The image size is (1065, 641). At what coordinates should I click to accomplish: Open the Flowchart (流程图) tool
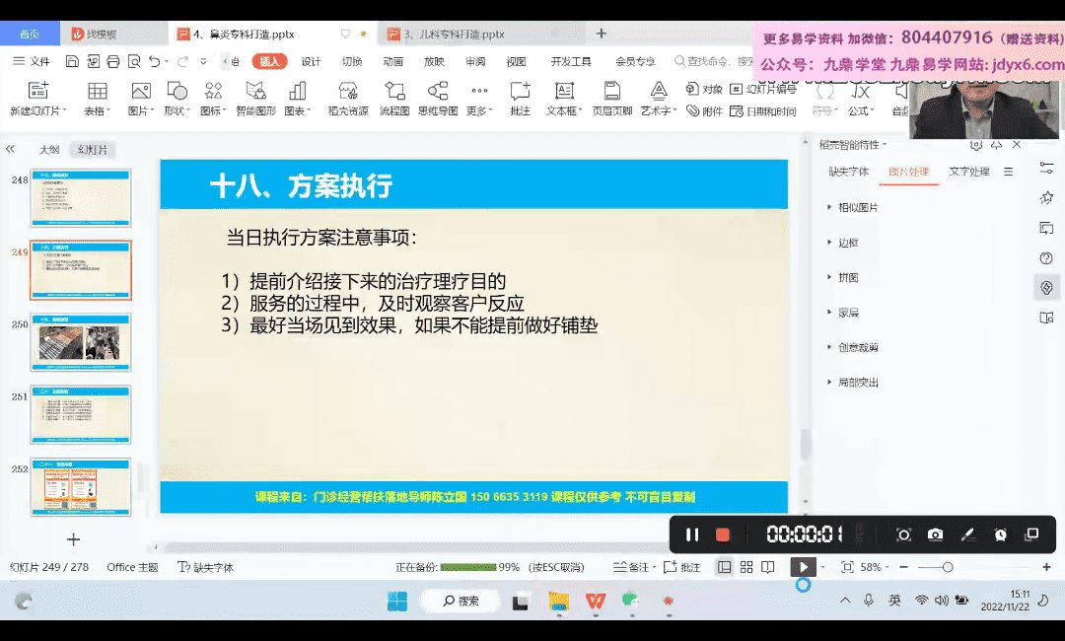[x=394, y=99]
